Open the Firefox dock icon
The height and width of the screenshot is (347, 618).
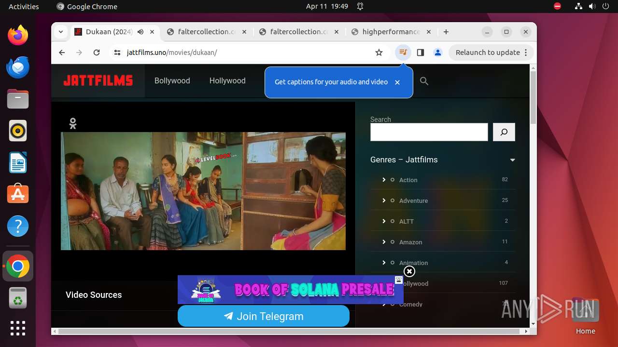point(18,35)
